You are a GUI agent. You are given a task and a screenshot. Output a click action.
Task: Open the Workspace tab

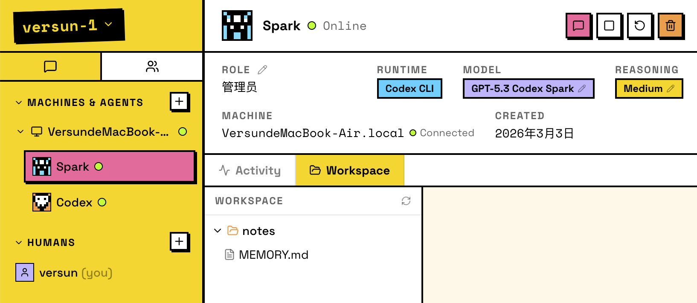click(350, 170)
